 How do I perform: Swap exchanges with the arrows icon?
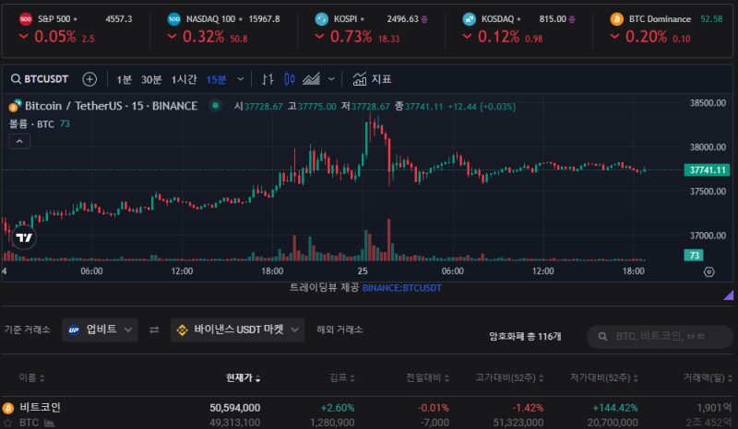pyautogui.click(x=154, y=330)
